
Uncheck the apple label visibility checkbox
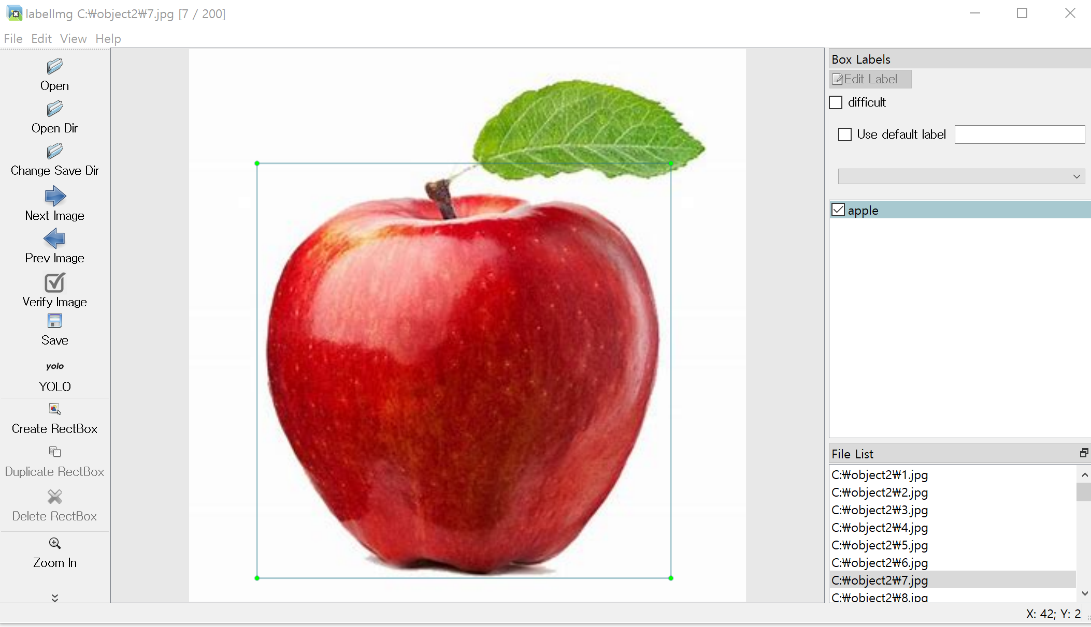tap(838, 210)
